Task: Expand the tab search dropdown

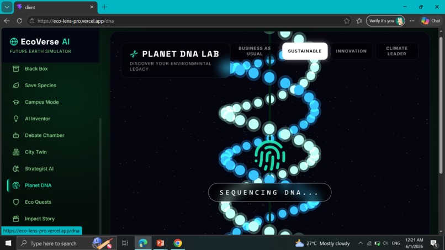Action: (7, 7)
